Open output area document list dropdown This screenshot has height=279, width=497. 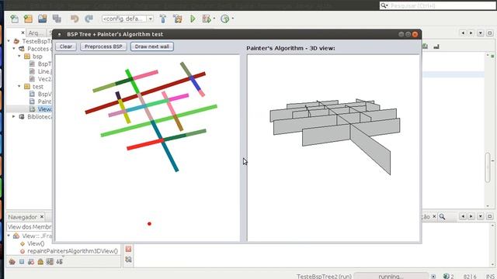click(481, 216)
